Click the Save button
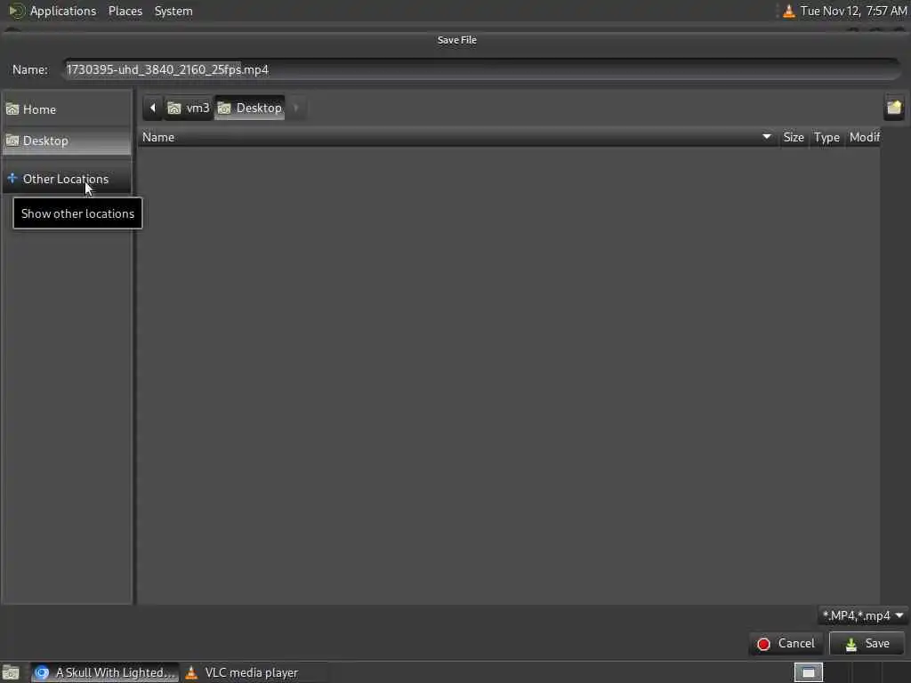This screenshot has height=683, width=911. pyautogui.click(x=867, y=644)
